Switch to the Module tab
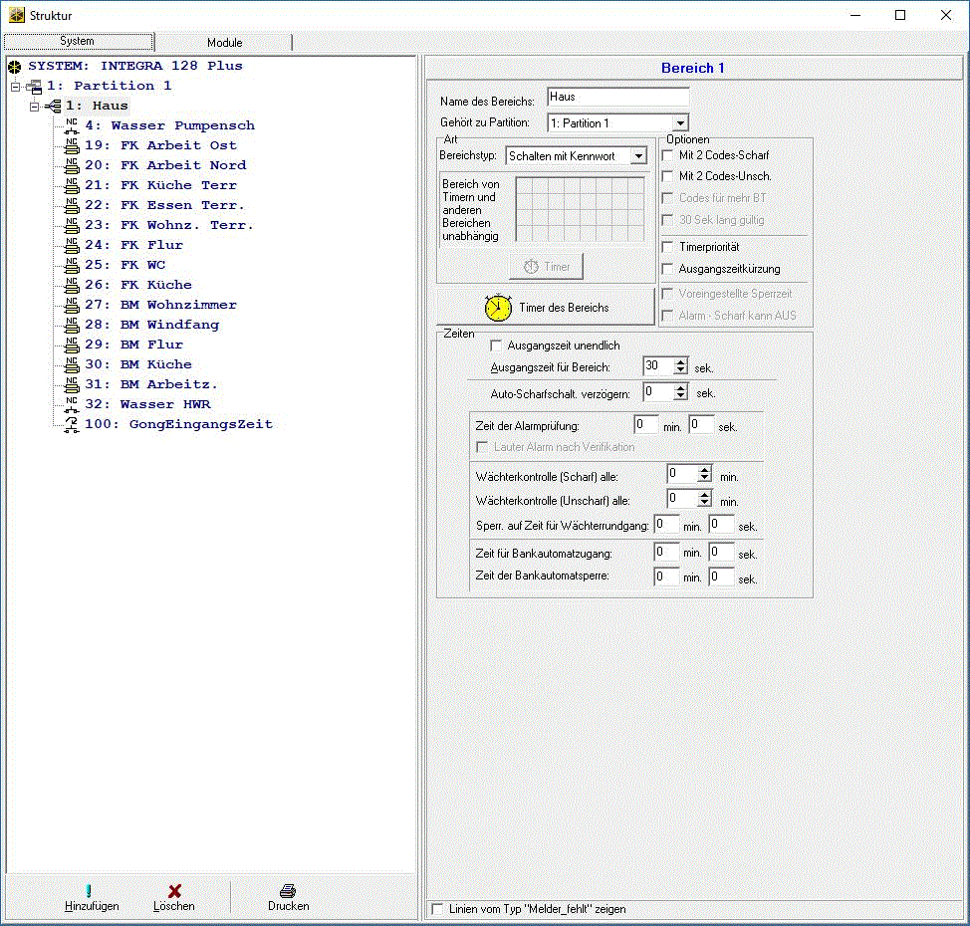970x926 pixels. (224, 43)
